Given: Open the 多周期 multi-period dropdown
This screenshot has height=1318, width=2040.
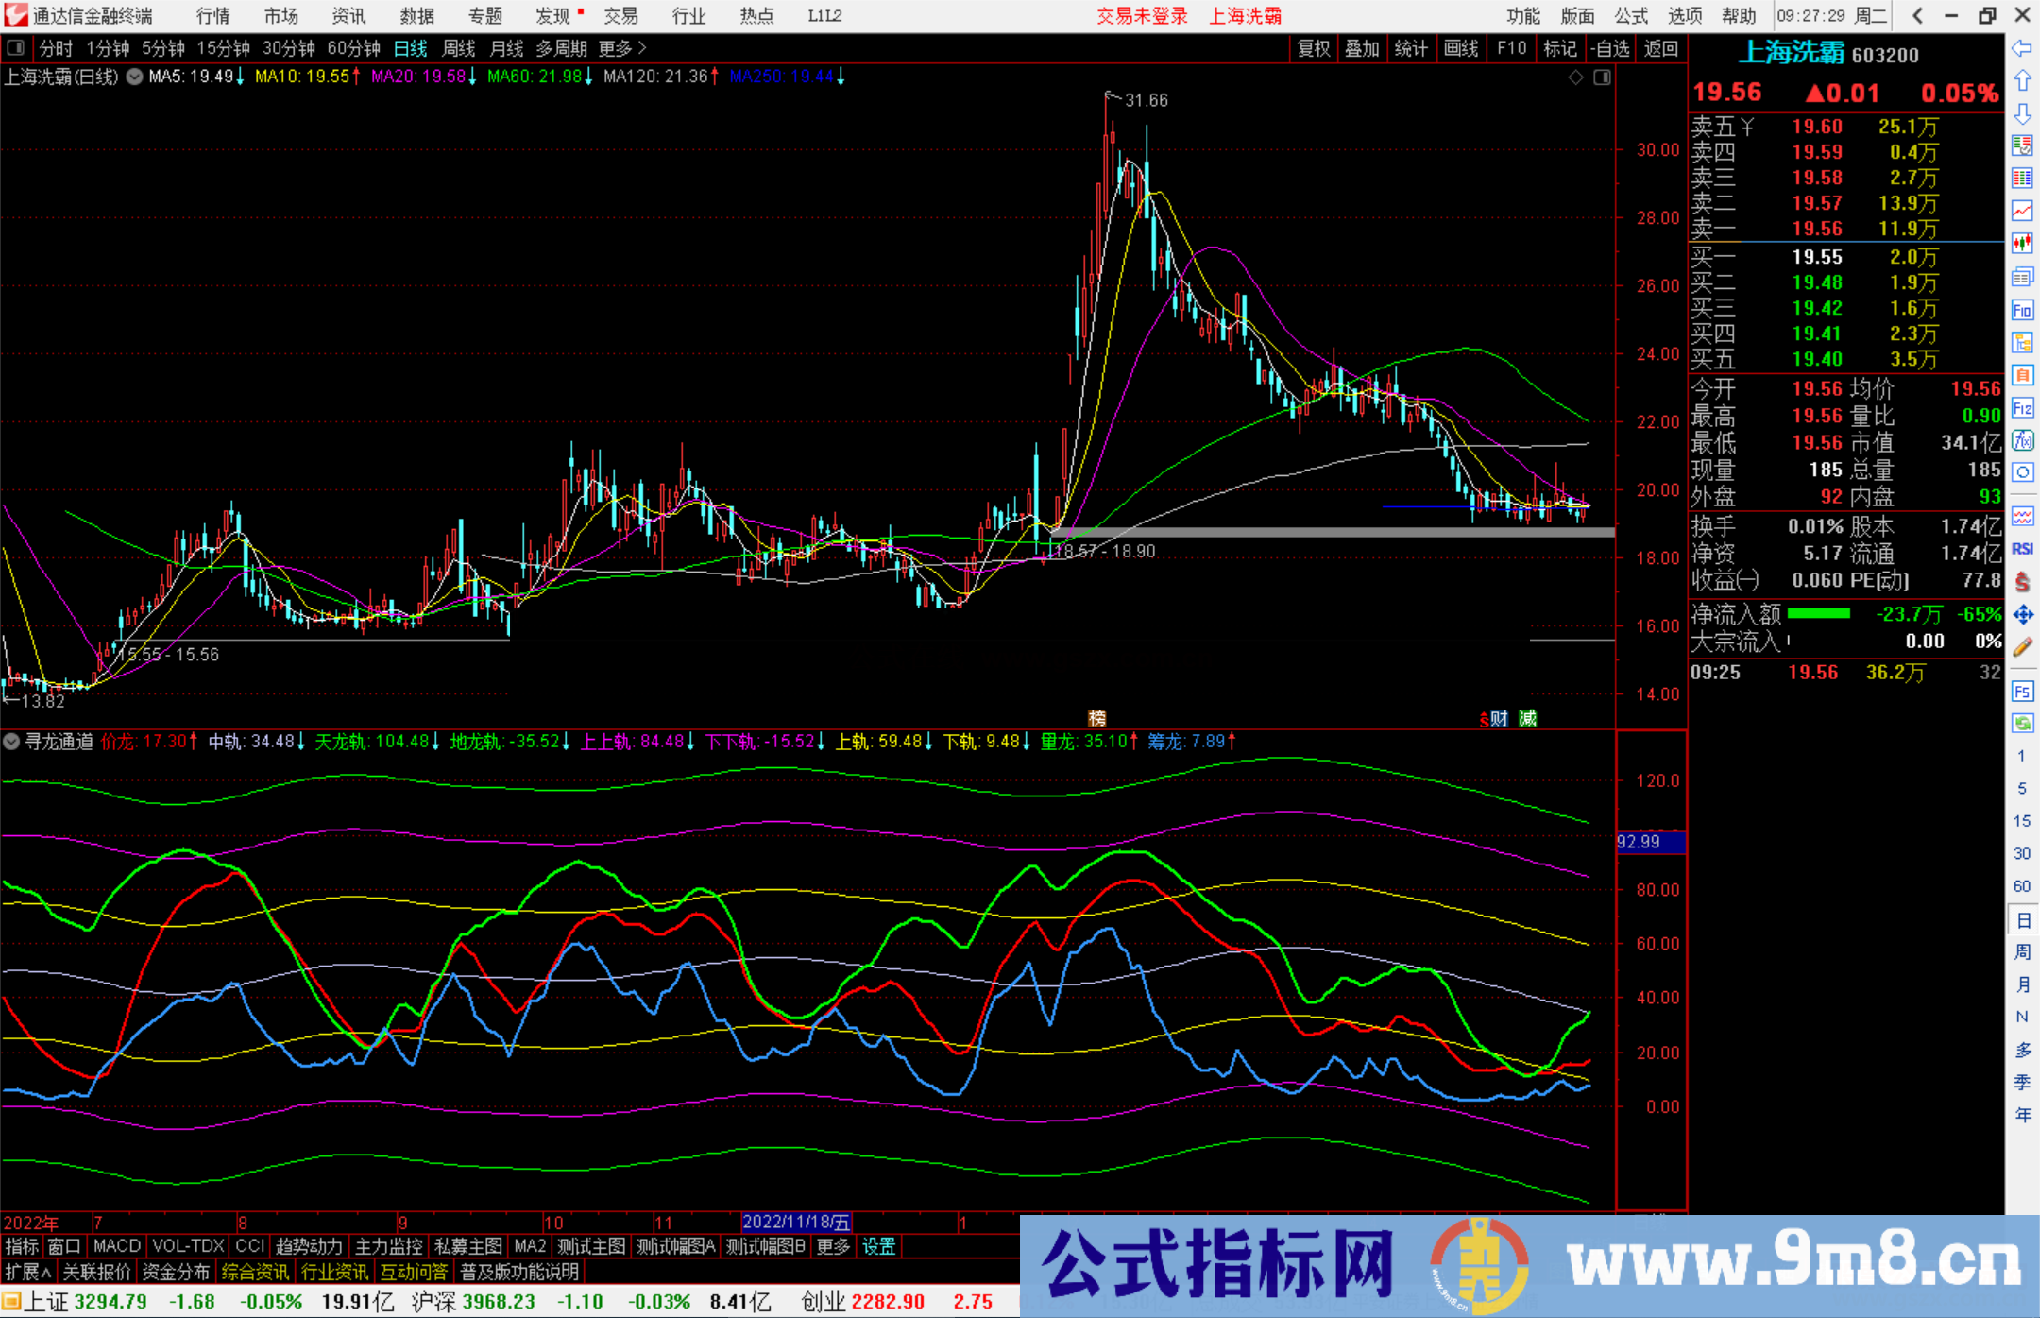Looking at the screenshot, I should click(x=562, y=48).
